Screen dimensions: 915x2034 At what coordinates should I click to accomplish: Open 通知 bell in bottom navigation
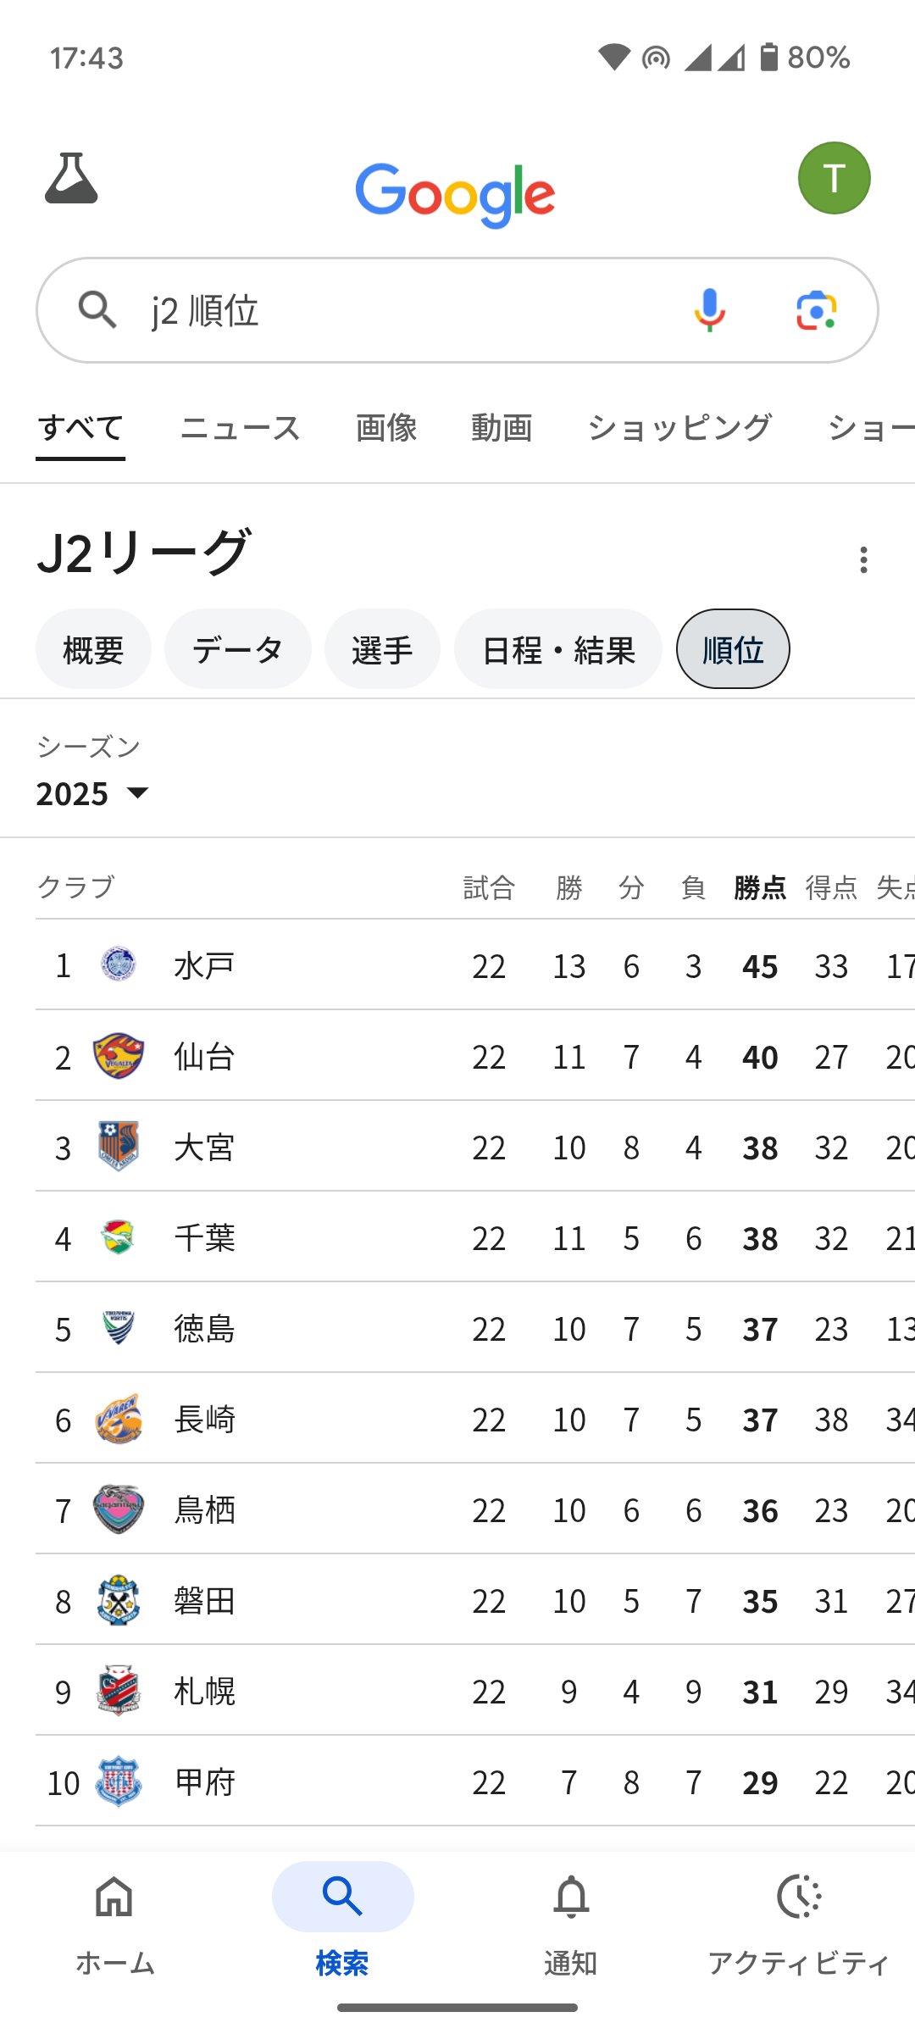tap(570, 1924)
